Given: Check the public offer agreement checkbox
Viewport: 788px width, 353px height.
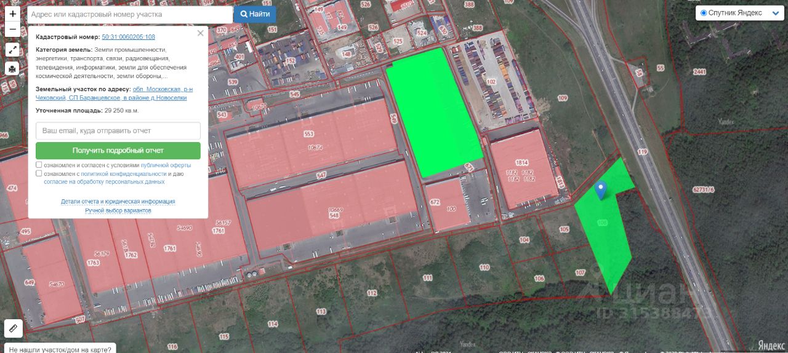Looking at the screenshot, I should [x=39, y=165].
